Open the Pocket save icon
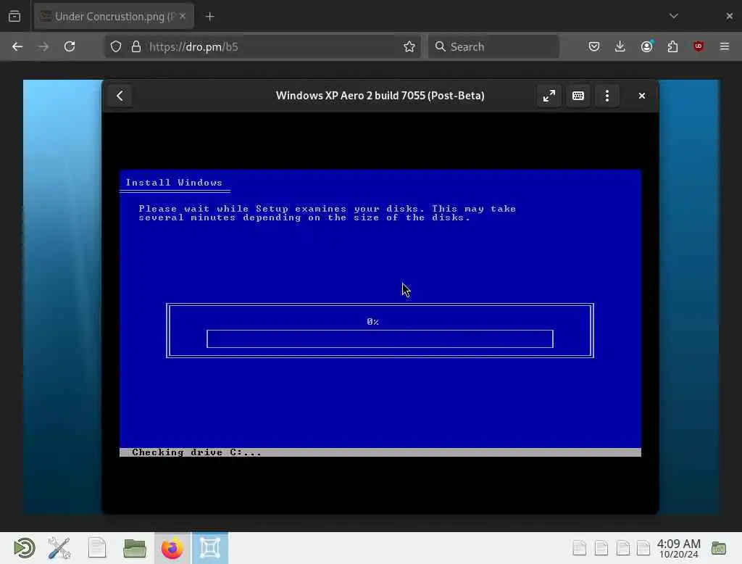 pyautogui.click(x=594, y=46)
